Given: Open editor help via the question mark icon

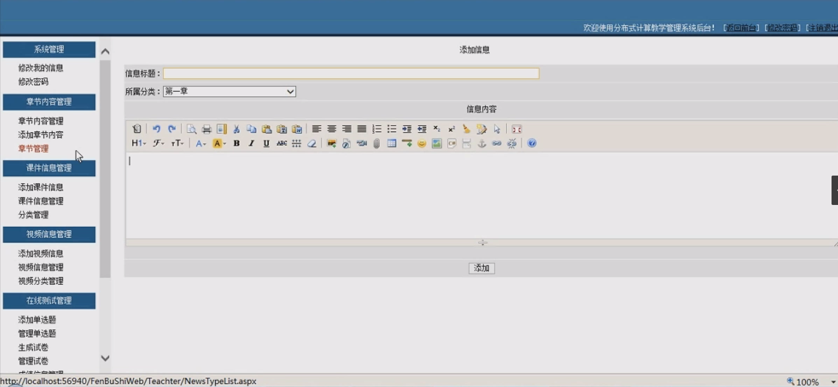Looking at the screenshot, I should (532, 143).
